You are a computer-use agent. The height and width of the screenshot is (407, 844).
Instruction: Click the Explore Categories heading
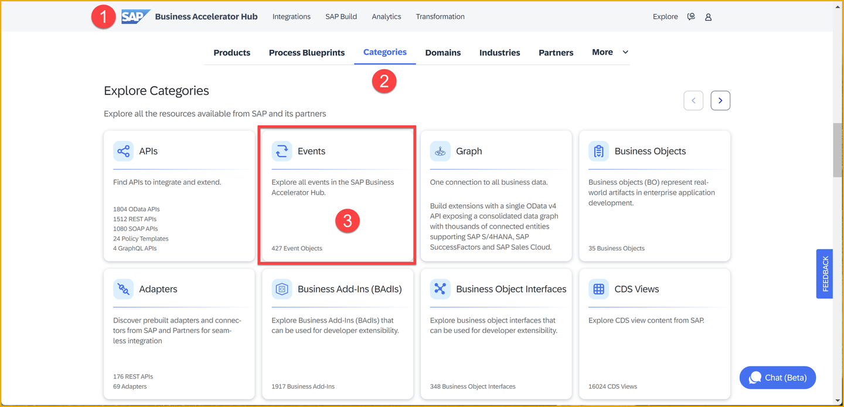pos(156,91)
